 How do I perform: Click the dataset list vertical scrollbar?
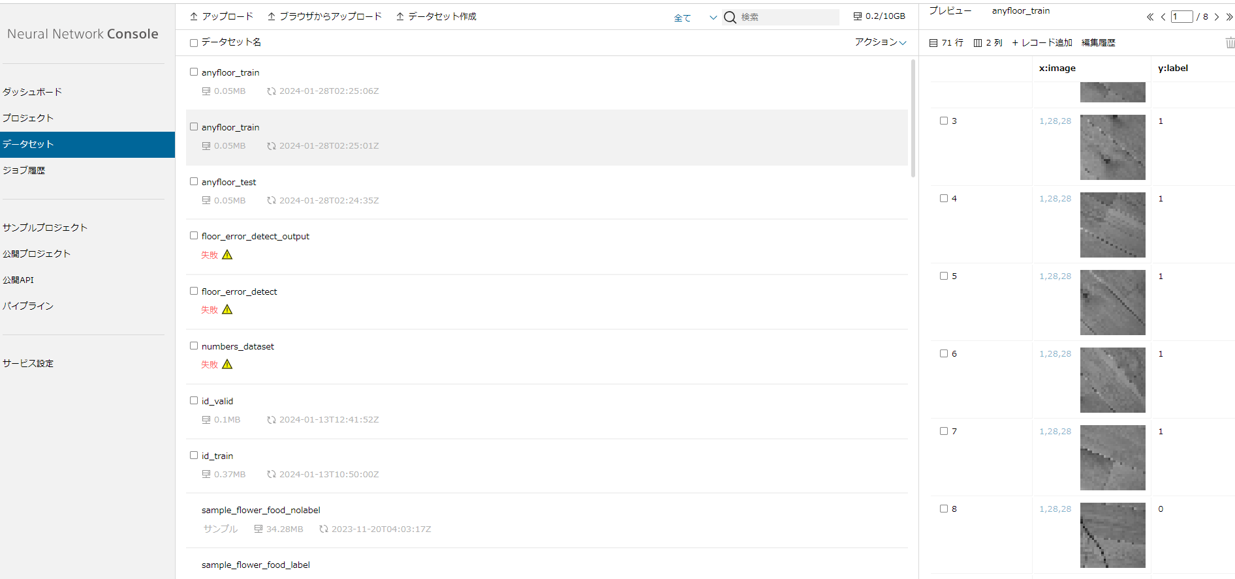[913, 117]
